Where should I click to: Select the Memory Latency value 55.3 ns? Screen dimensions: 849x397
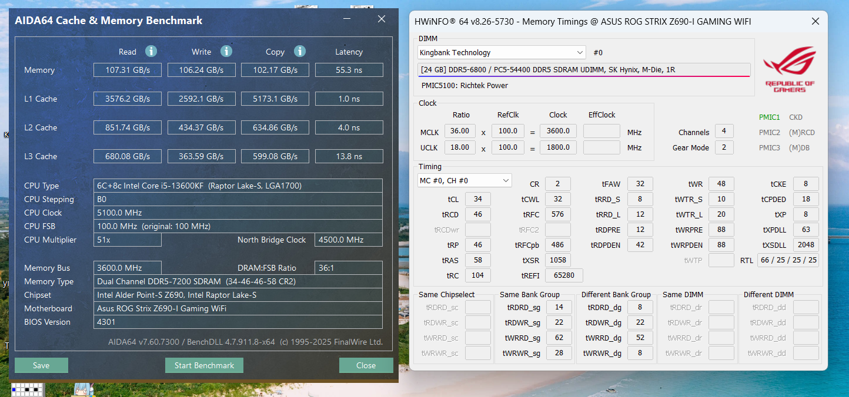349,70
